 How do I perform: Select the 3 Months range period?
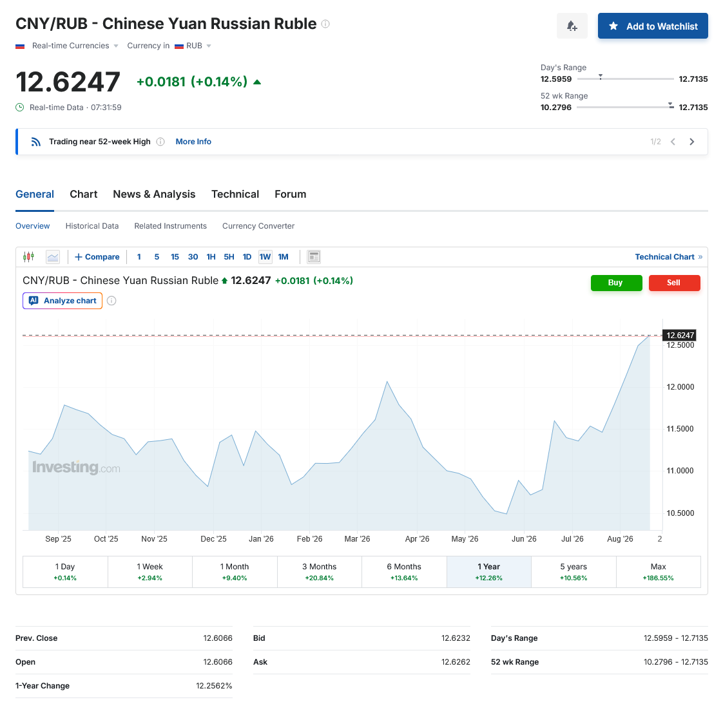pos(320,571)
